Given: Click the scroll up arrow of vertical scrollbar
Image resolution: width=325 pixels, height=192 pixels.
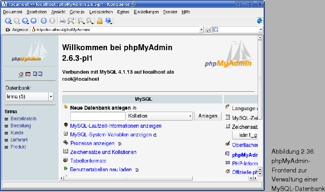Looking at the screenshot, I should 260,38.
